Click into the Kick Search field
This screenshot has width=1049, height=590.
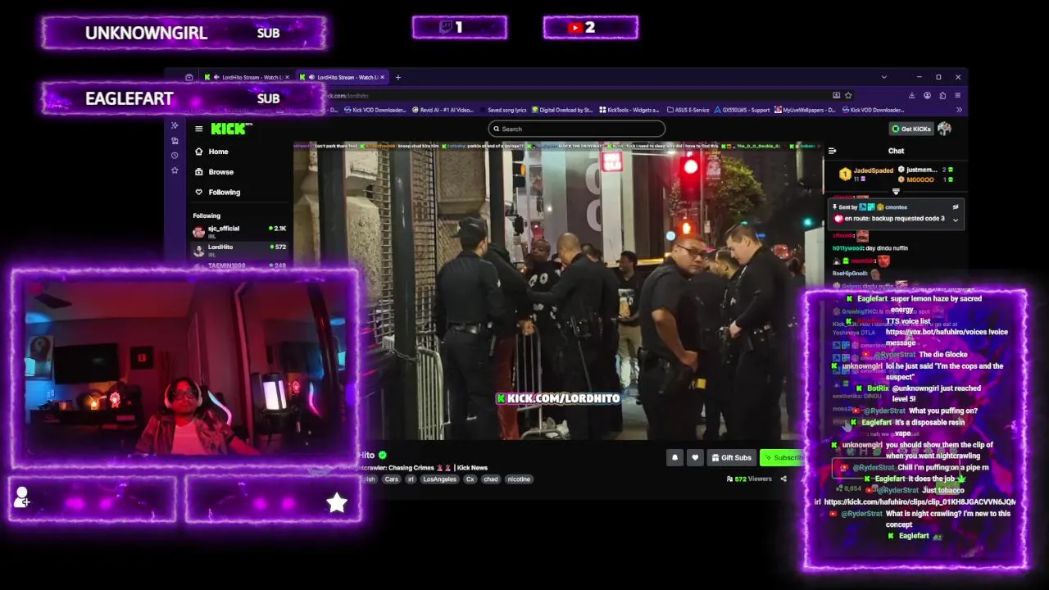click(x=576, y=129)
